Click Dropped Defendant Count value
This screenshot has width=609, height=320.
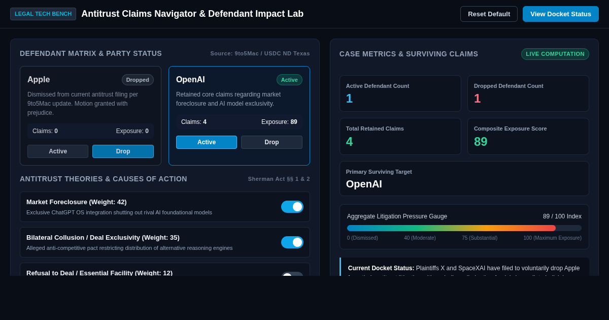tap(477, 99)
